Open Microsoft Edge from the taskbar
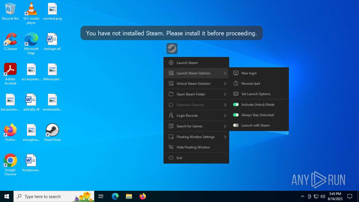The width and height of the screenshot is (359, 202). 115,196
